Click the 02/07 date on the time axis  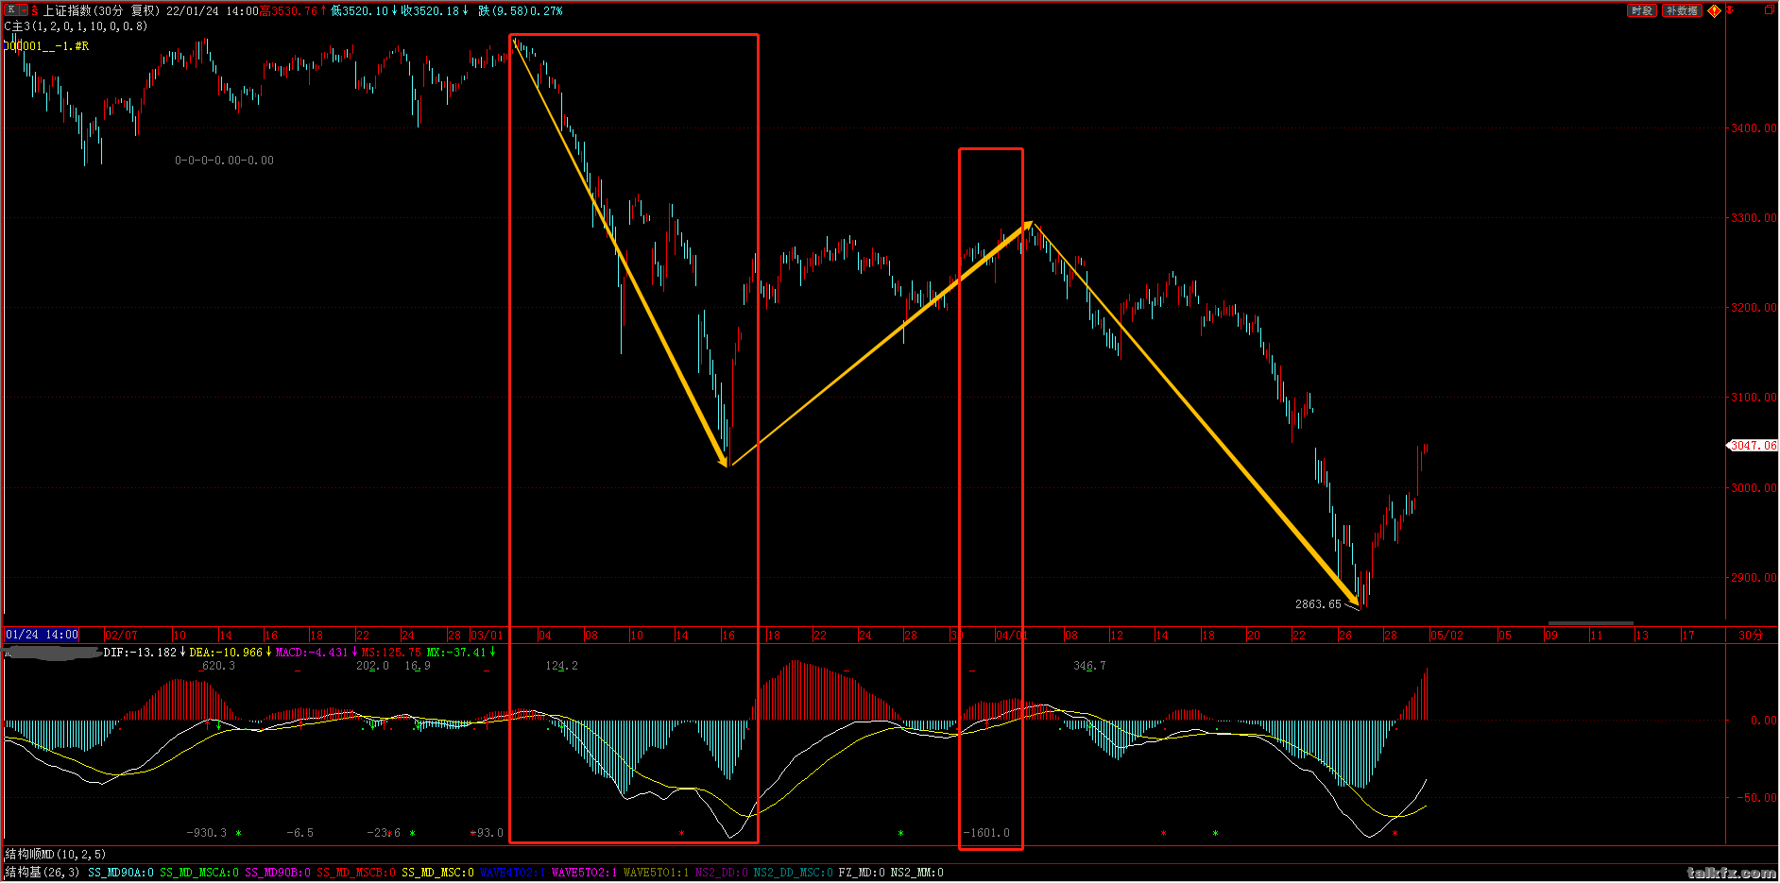(x=121, y=635)
